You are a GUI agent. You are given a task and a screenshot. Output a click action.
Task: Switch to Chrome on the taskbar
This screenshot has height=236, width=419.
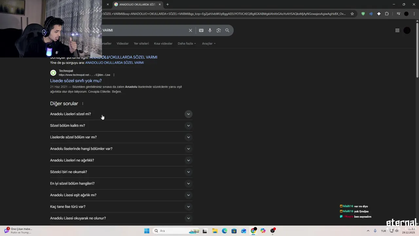point(253,231)
